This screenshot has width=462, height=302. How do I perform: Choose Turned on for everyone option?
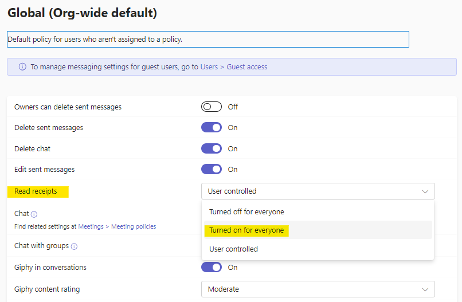(x=246, y=230)
